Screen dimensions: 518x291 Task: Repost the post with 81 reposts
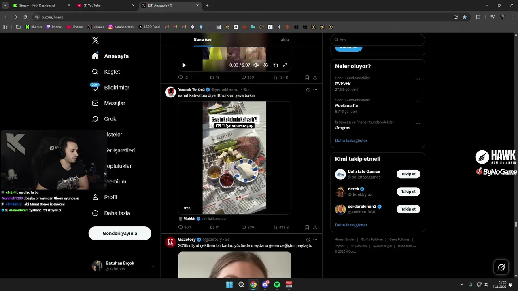pos(214,227)
